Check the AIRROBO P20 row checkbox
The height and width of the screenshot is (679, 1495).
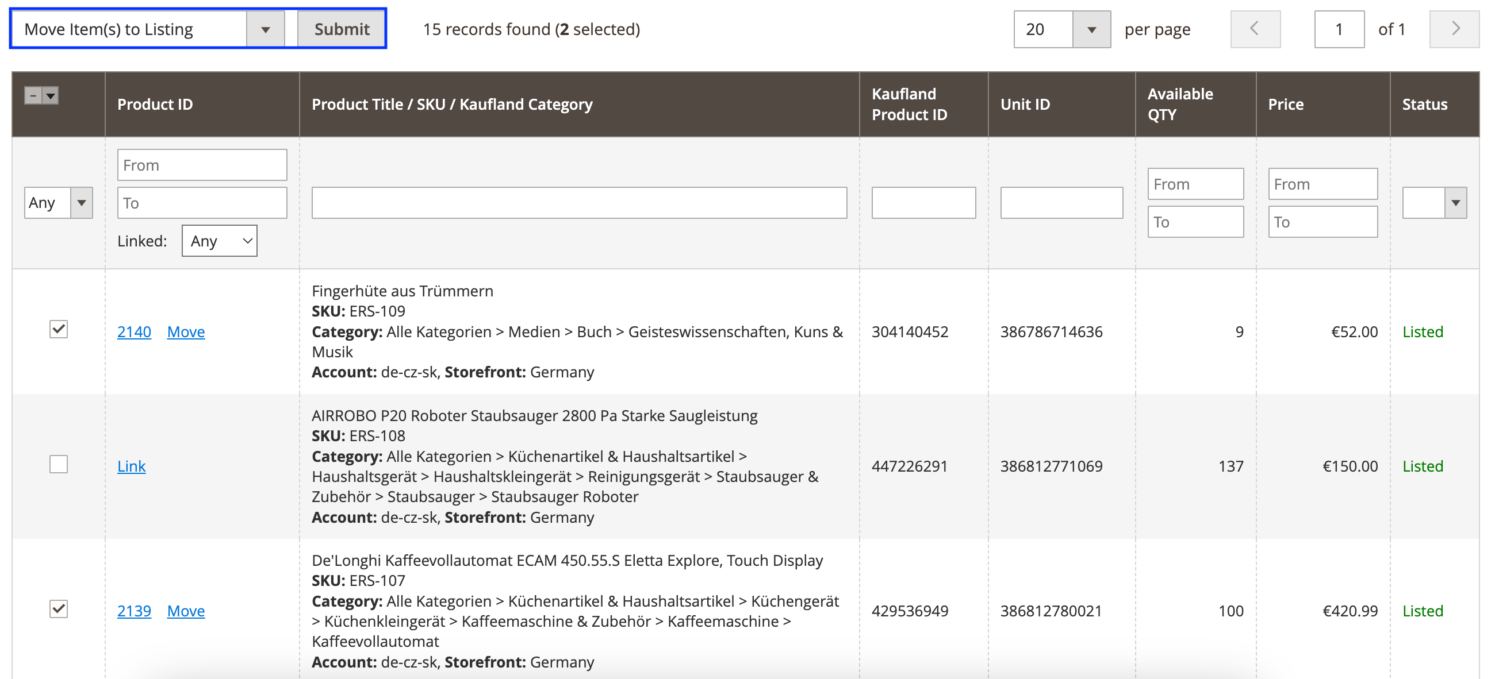(x=59, y=465)
